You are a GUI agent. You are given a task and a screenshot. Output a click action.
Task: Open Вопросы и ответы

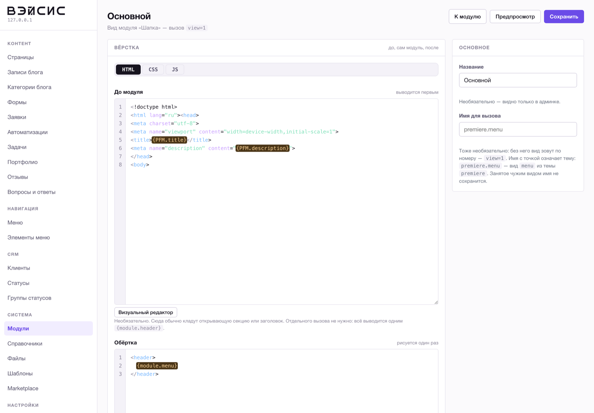pyautogui.click(x=31, y=192)
